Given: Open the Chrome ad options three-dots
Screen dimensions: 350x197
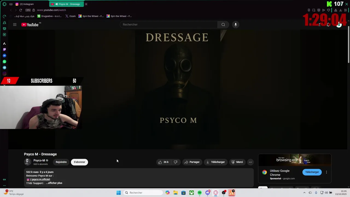Looking at the screenshot, I should point(326,172).
